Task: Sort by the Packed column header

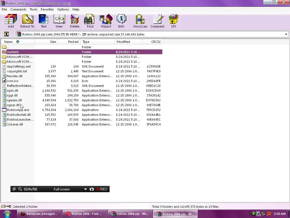Action: (69, 42)
